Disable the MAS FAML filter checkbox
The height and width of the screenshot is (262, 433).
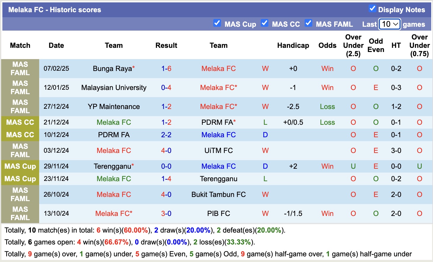point(308,23)
